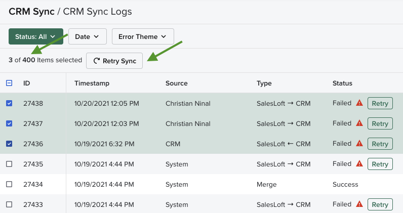Click the failed warning icon on row 27436
Viewport: 403px width, 213px height.
coord(359,144)
